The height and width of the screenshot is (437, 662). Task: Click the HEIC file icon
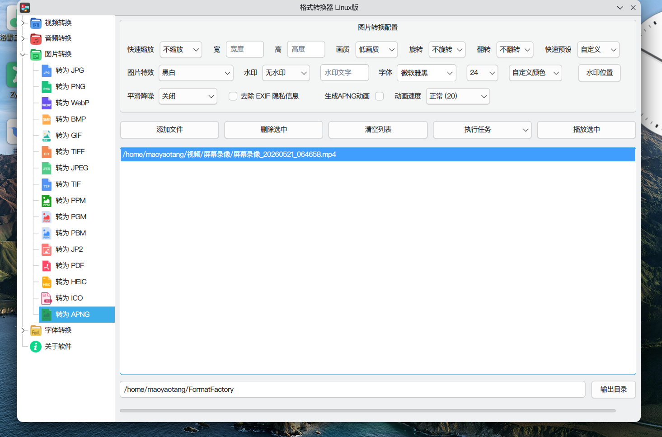tap(47, 282)
